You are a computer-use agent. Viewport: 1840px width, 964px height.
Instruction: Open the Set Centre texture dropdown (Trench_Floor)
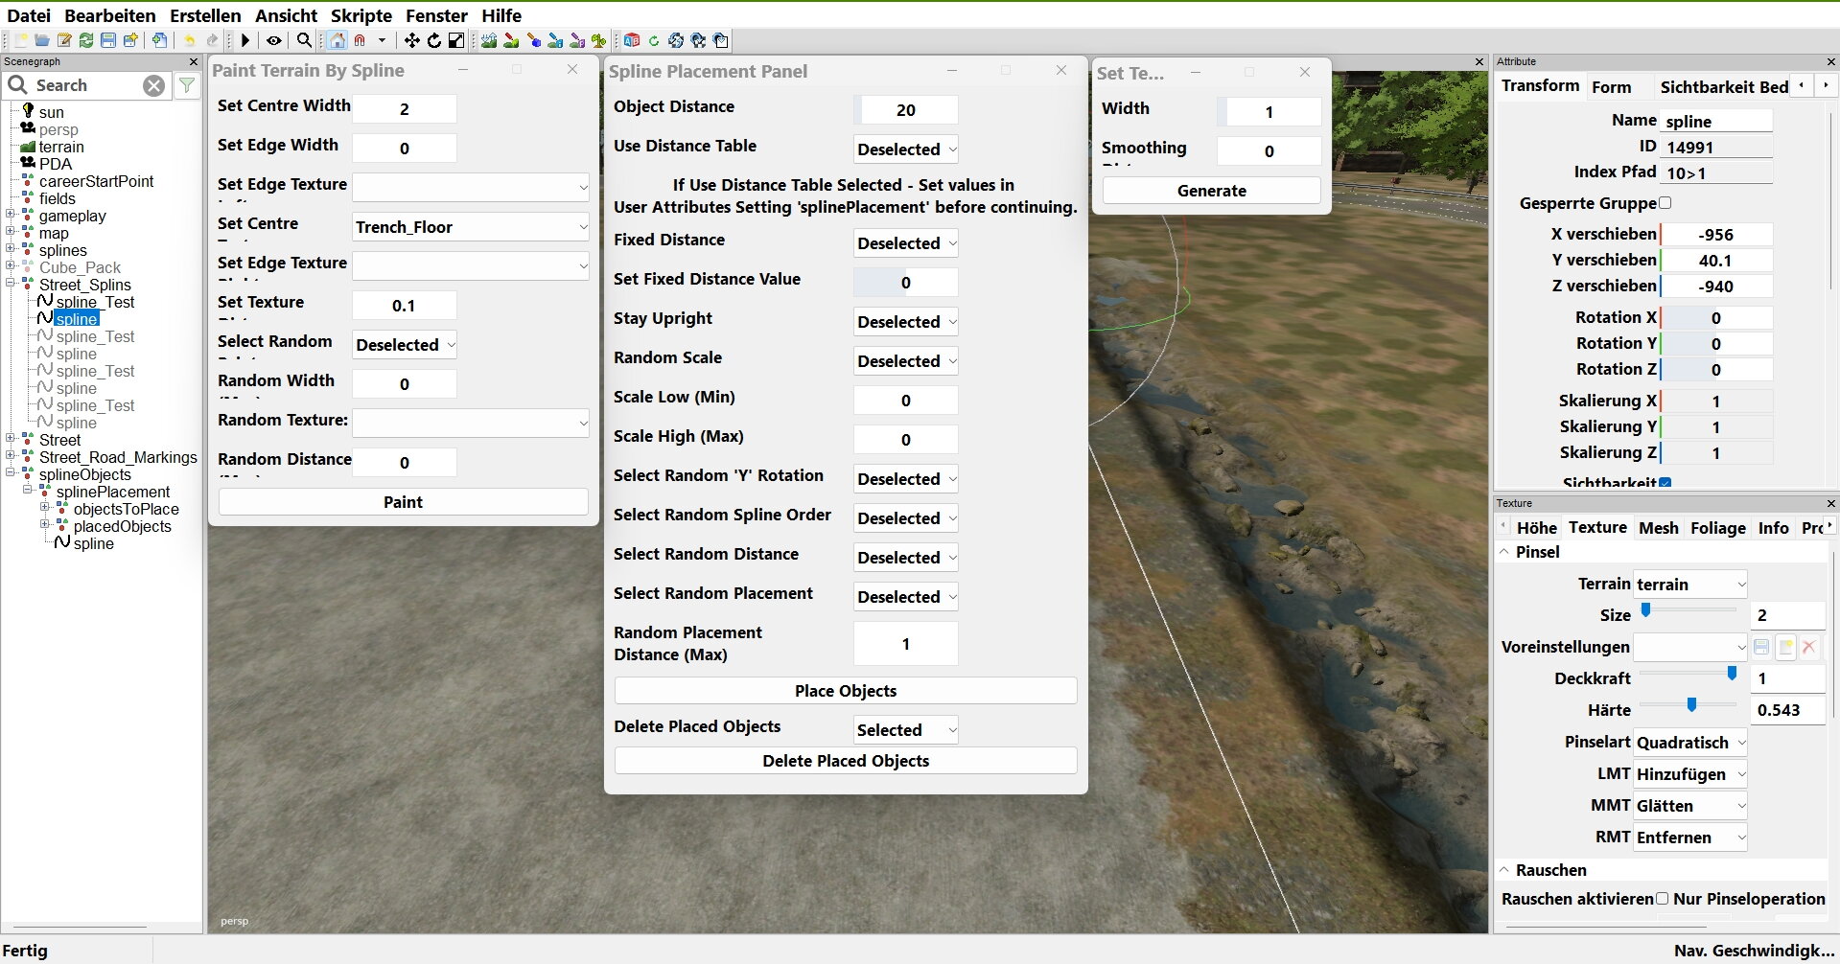click(470, 227)
